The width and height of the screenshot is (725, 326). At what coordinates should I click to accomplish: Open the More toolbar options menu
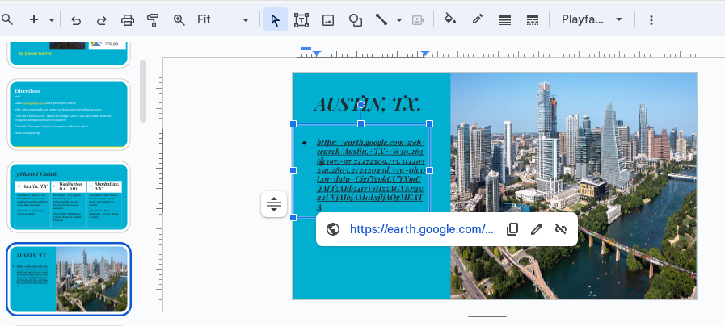click(651, 20)
